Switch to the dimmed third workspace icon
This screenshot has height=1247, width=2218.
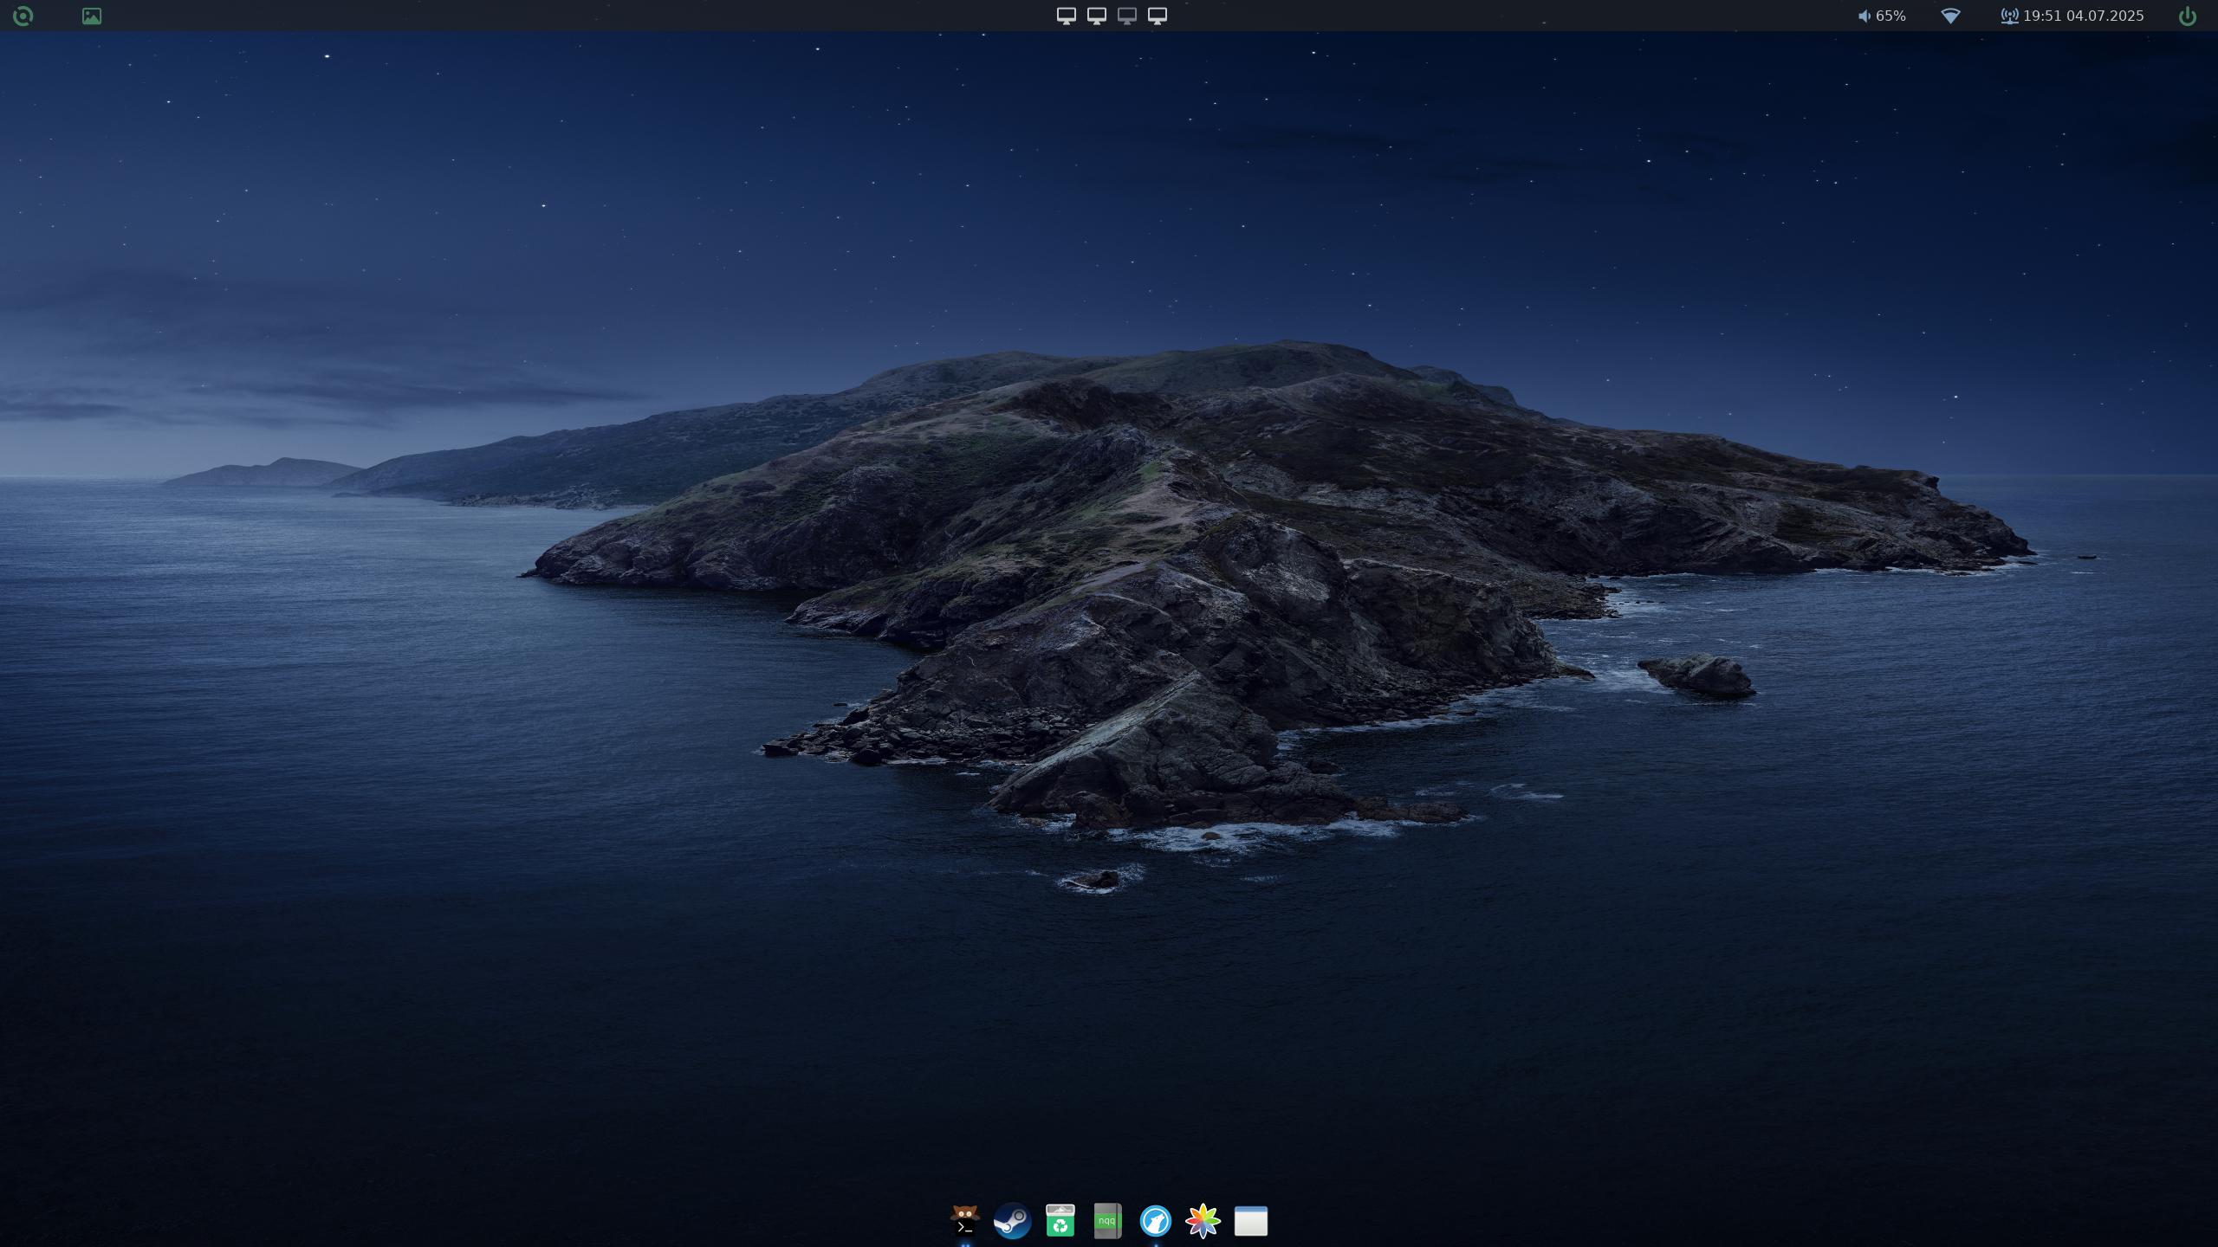pyautogui.click(x=1127, y=16)
